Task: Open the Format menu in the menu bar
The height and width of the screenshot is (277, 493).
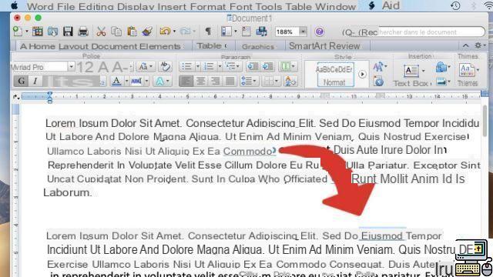Action: point(208,6)
